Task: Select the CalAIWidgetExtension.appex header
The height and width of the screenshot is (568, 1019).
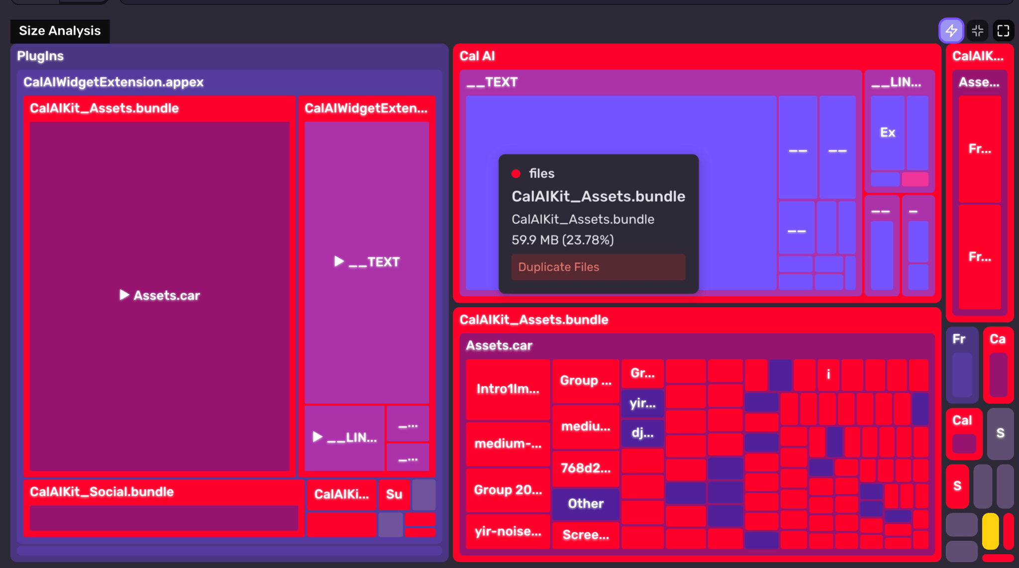Action: [x=113, y=82]
